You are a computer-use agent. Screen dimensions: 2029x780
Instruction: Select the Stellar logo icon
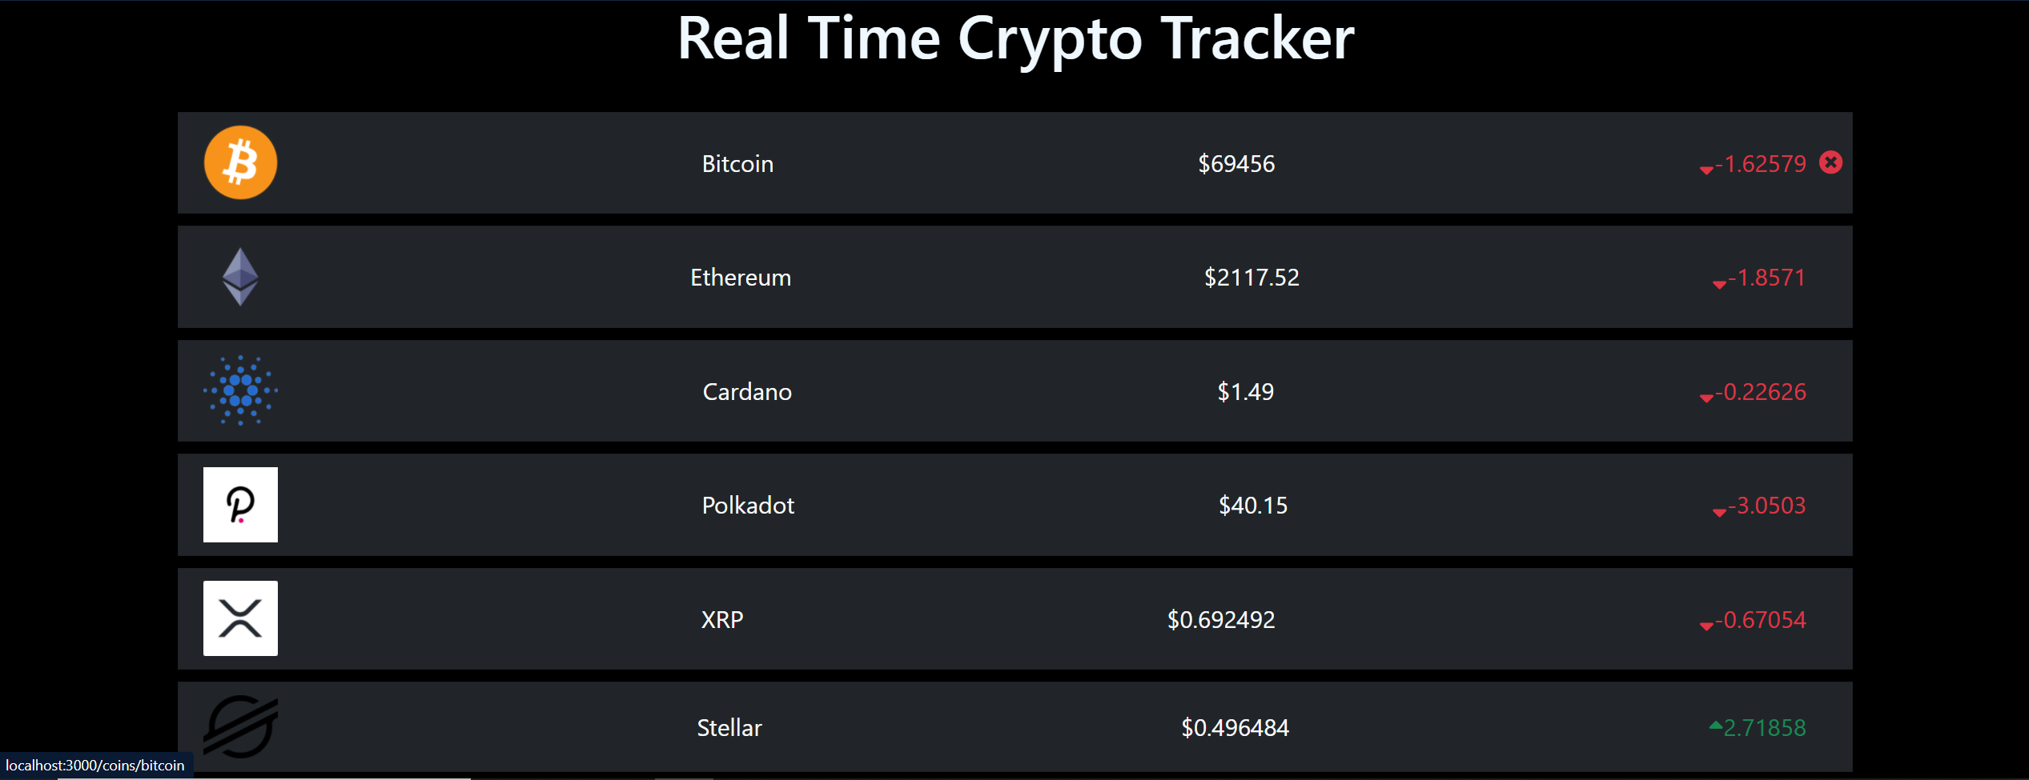[x=240, y=727]
